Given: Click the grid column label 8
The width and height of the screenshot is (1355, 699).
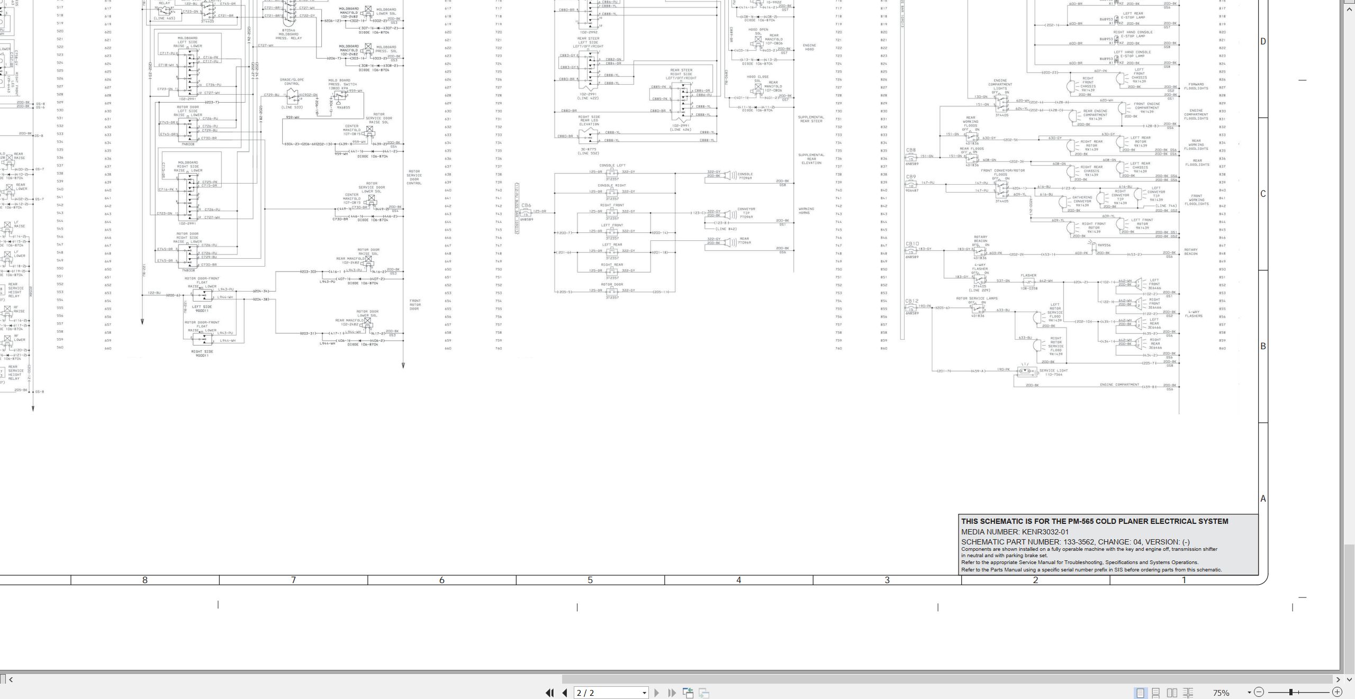Looking at the screenshot, I should click(x=145, y=580).
